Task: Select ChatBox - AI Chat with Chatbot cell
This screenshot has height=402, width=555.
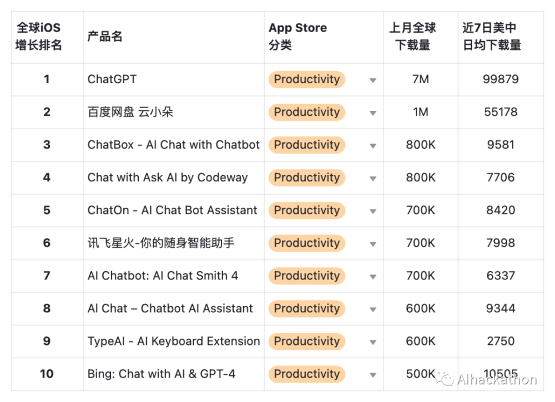Action: pos(173,145)
